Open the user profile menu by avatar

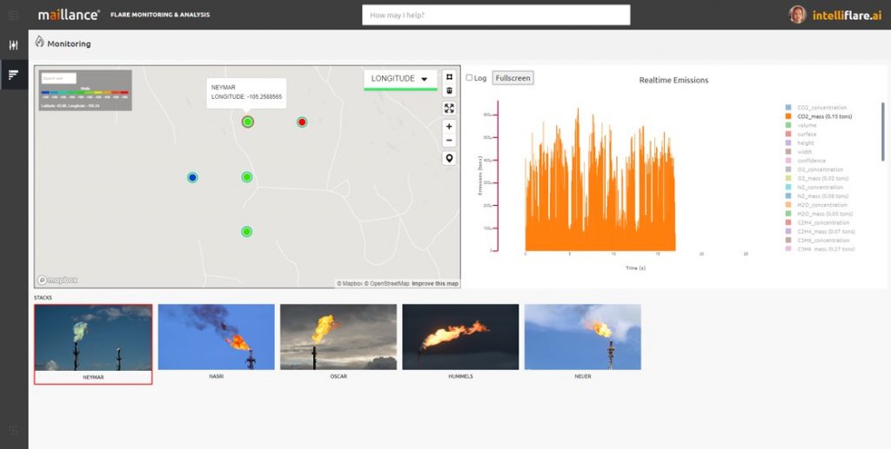pyautogui.click(x=797, y=15)
